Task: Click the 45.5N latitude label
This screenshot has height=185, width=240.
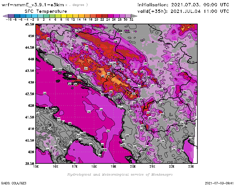Action: point(29,24)
